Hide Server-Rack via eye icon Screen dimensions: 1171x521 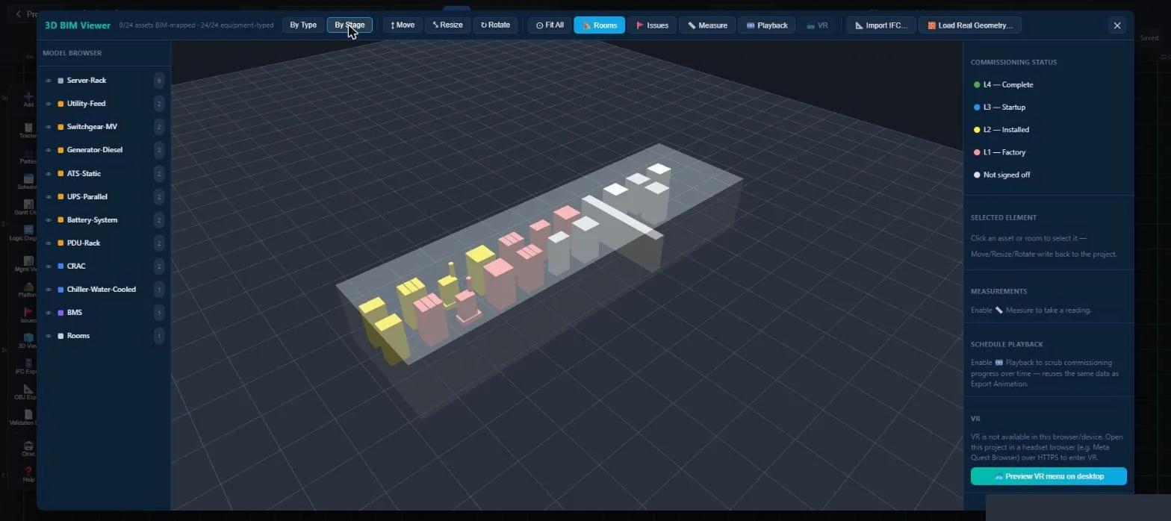[49, 81]
